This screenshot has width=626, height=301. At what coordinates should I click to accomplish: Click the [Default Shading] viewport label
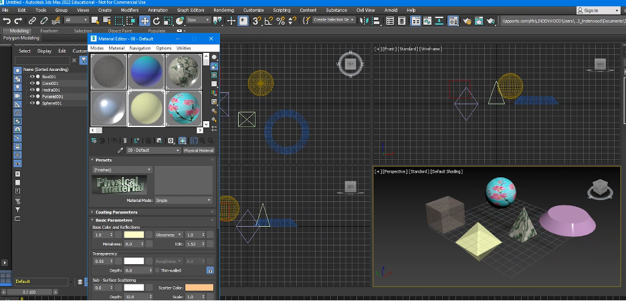[446, 172]
